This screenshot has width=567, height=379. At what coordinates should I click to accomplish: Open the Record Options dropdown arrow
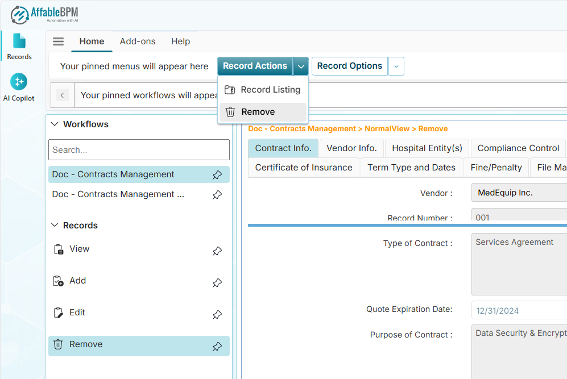pos(396,66)
